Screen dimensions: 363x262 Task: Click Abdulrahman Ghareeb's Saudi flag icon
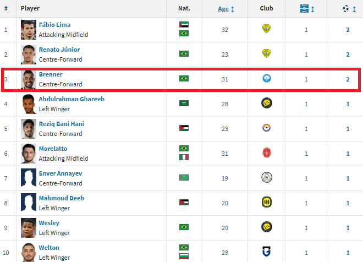[x=184, y=103]
